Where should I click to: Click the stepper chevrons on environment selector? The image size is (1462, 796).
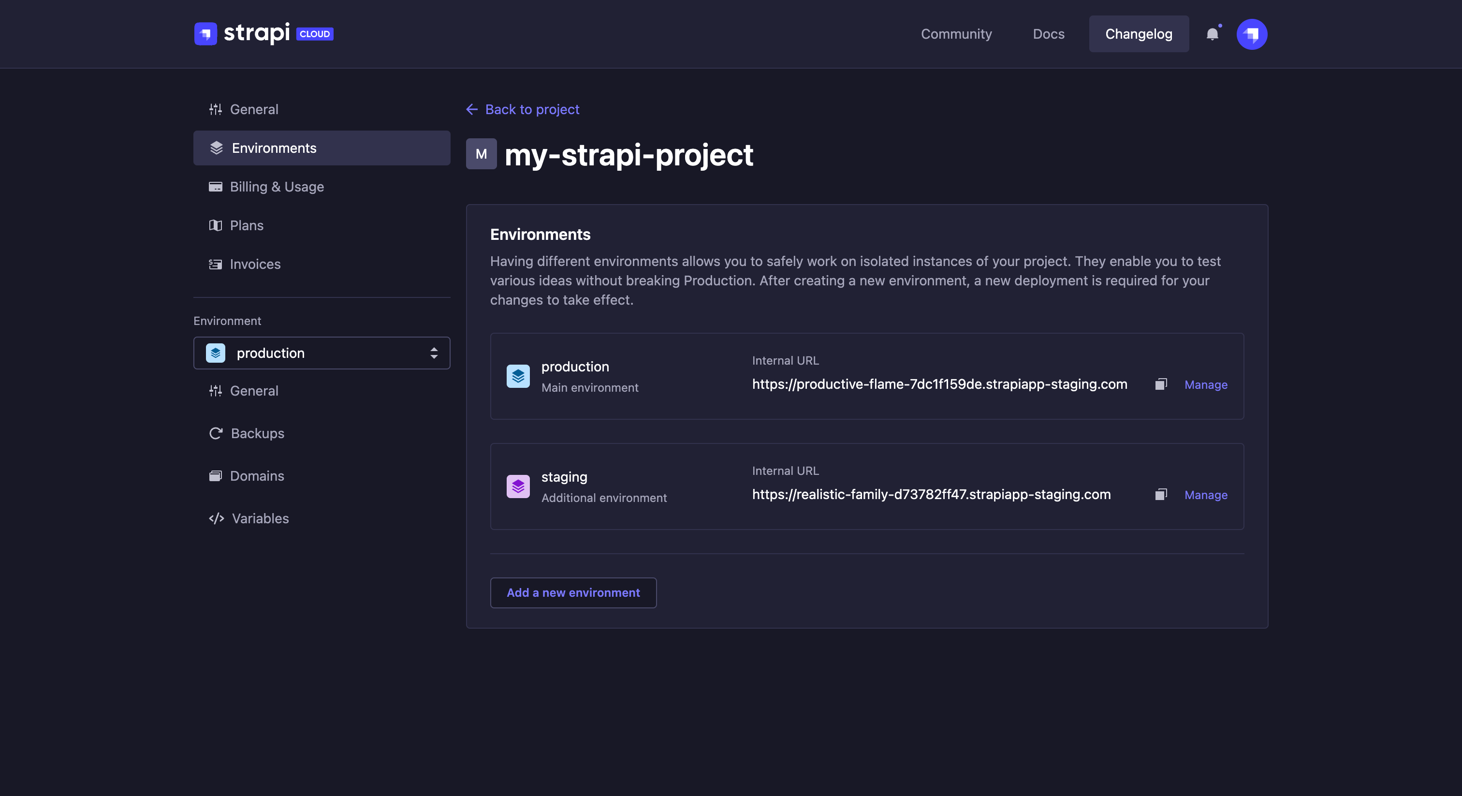tap(433, 353)
